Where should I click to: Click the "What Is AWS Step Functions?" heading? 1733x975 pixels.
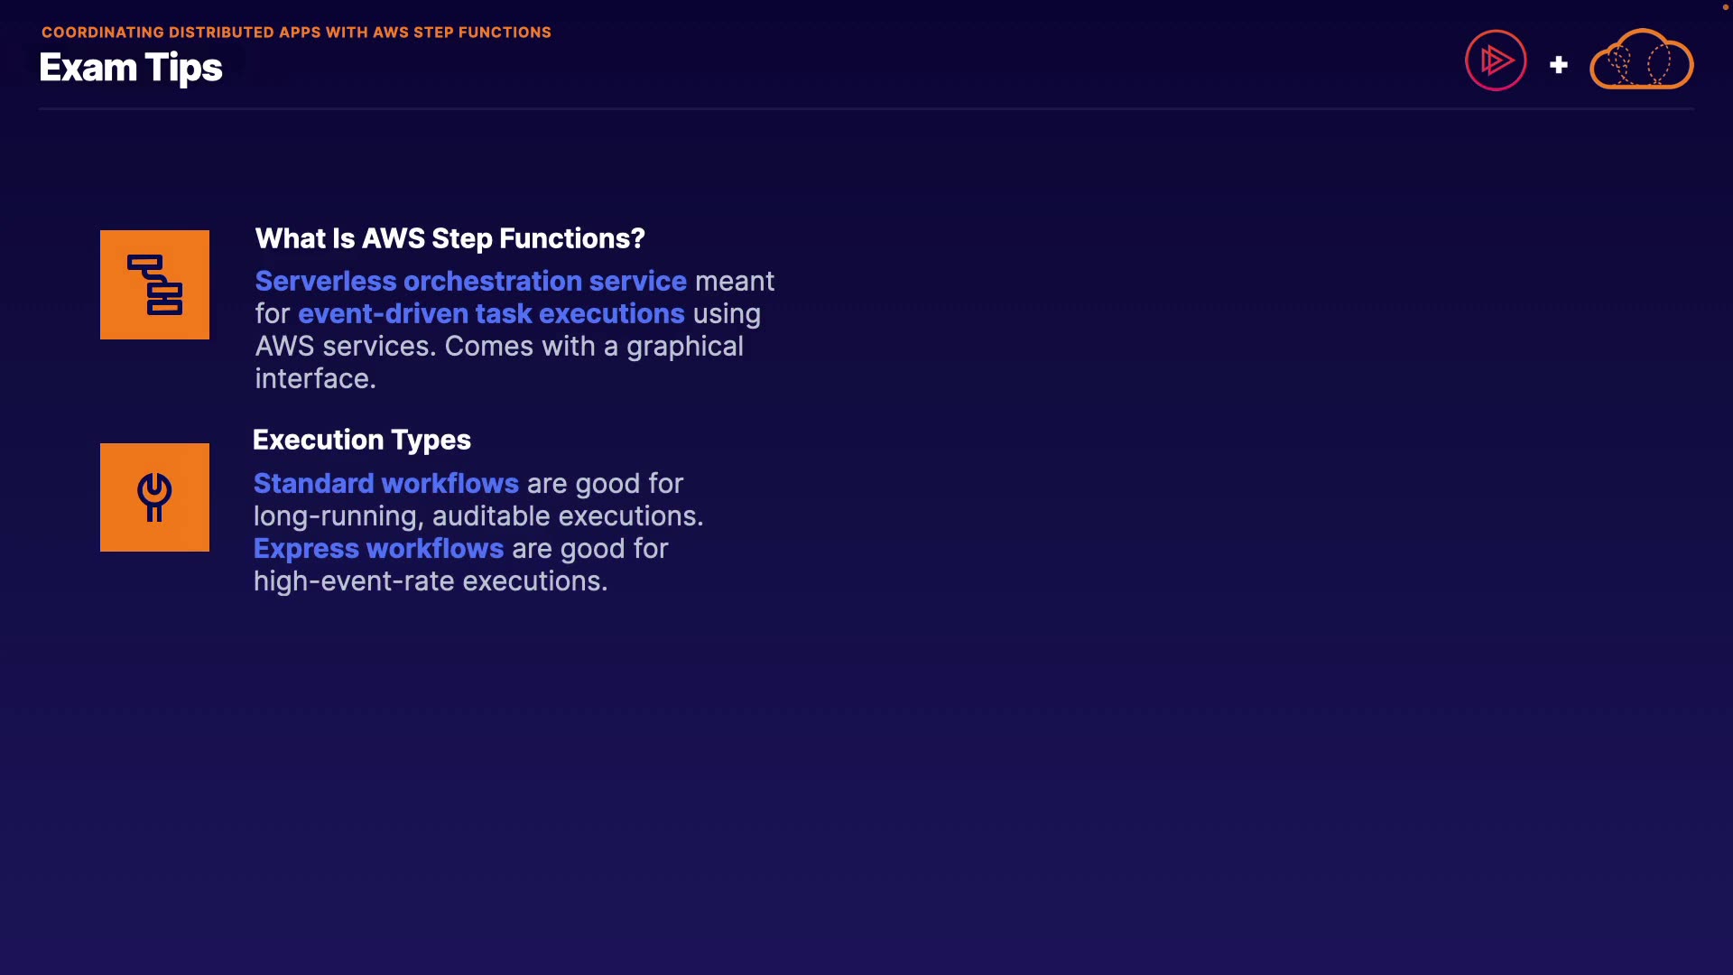[449, 238]
